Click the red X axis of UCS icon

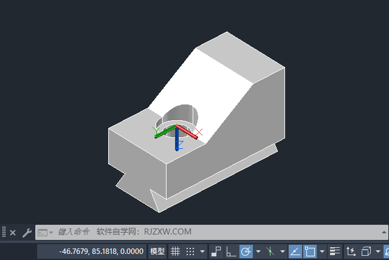[187, 132]
